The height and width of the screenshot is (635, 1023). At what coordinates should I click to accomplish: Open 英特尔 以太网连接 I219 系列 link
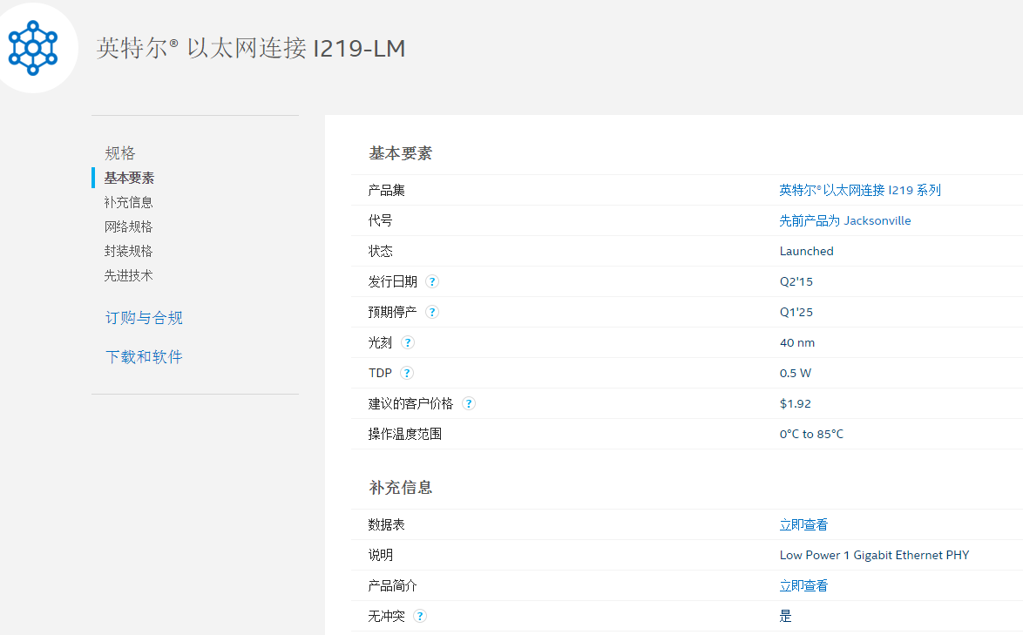(x=860, y=191)
